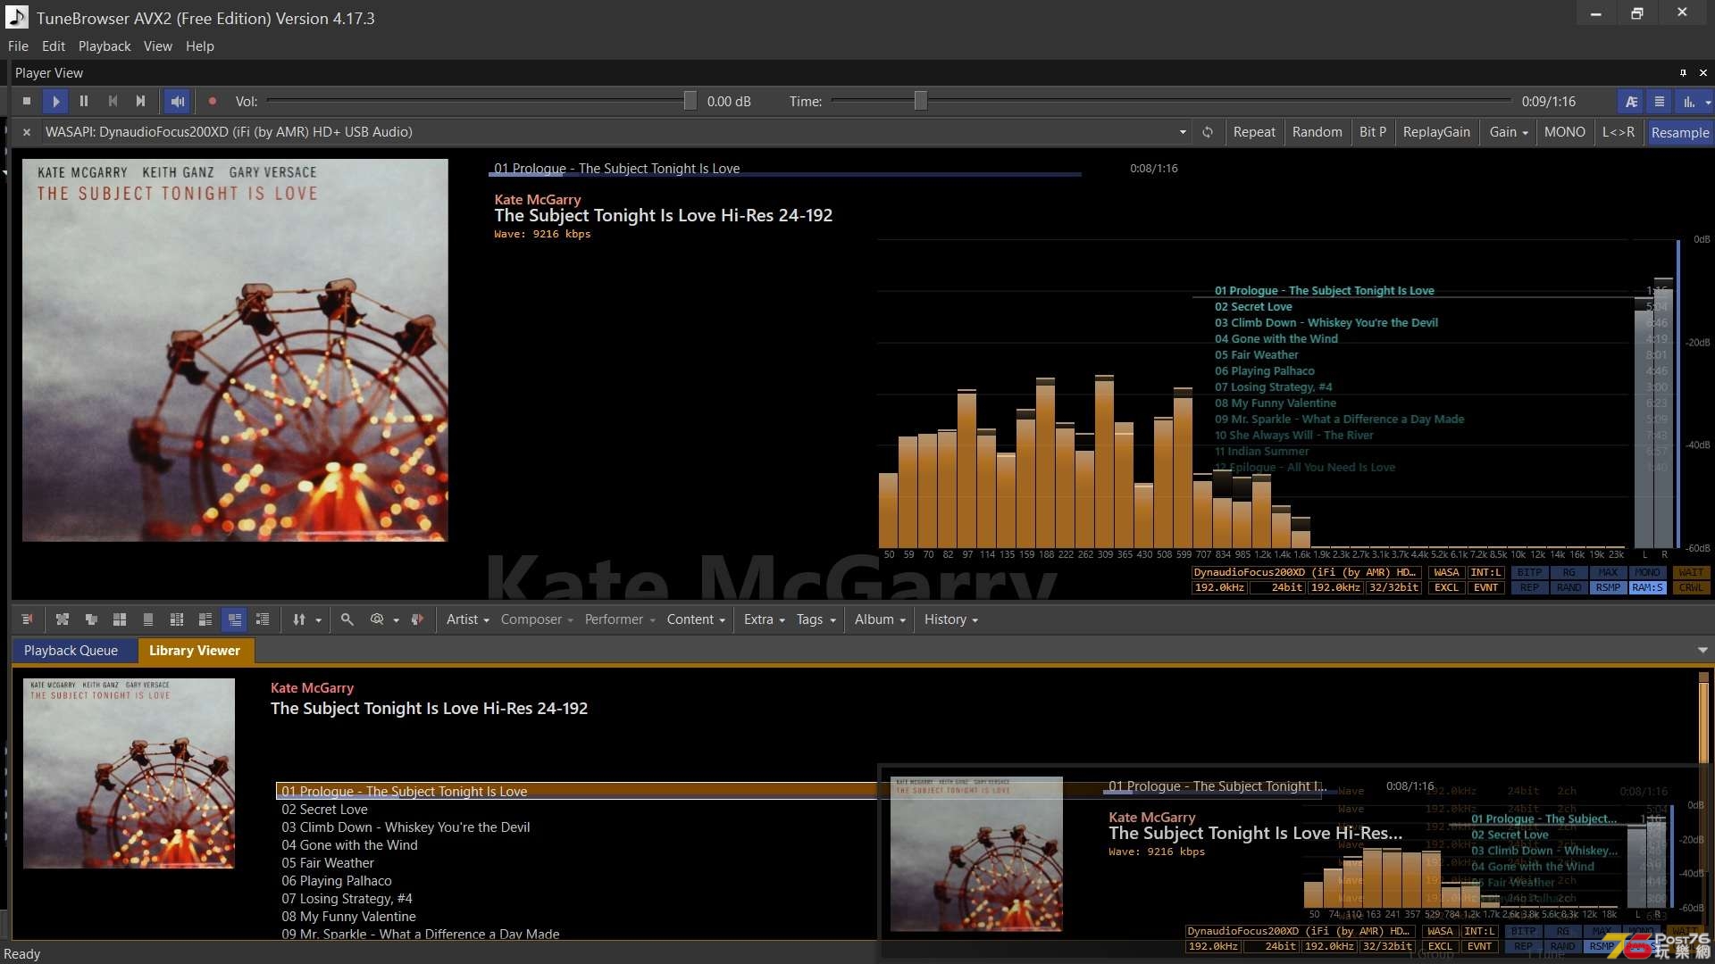Open the Edit menu
The height and width of the screenshot is (964, 1715).
click(54, 46)
